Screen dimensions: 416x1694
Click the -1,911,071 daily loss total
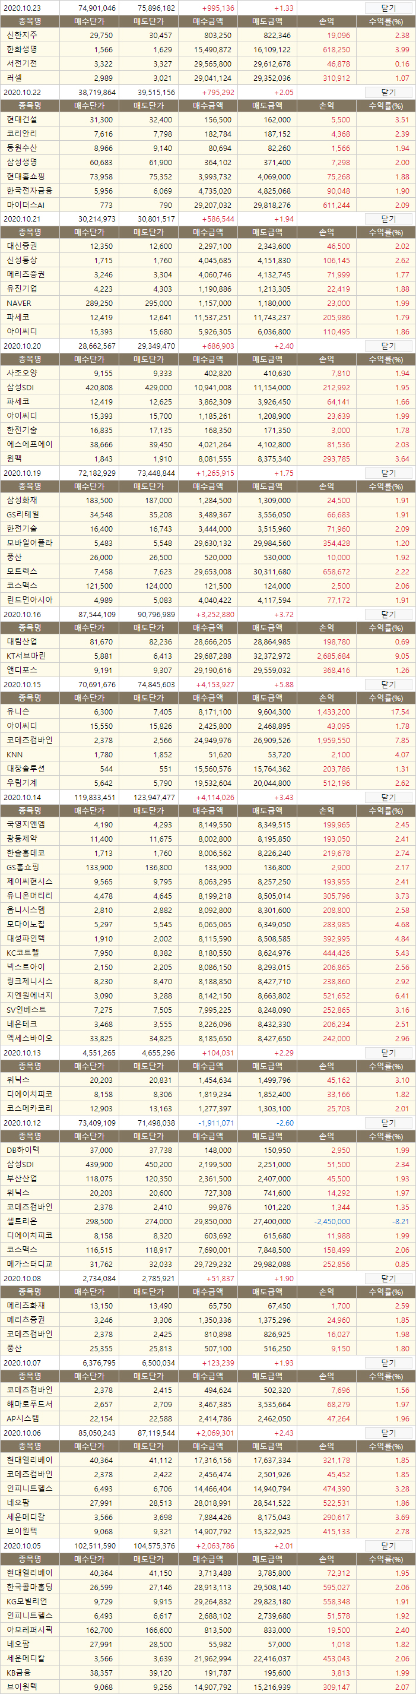[x=216, y=1123]
